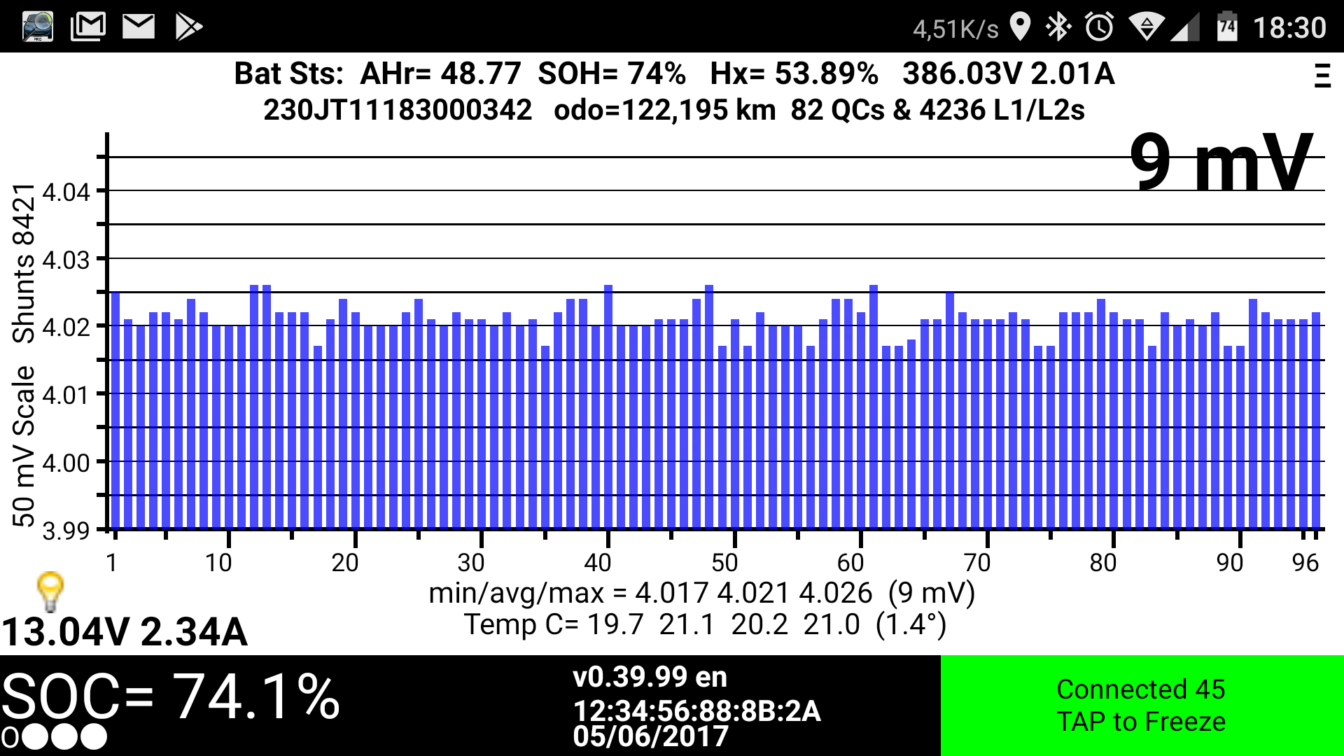Tap the Bat Sts header line
This screenshot has width=1344, height=756.
click(x=673, y=73)
